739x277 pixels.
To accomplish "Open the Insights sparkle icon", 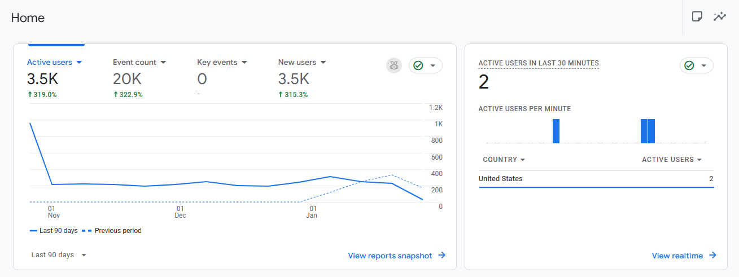I will (719, 16).
